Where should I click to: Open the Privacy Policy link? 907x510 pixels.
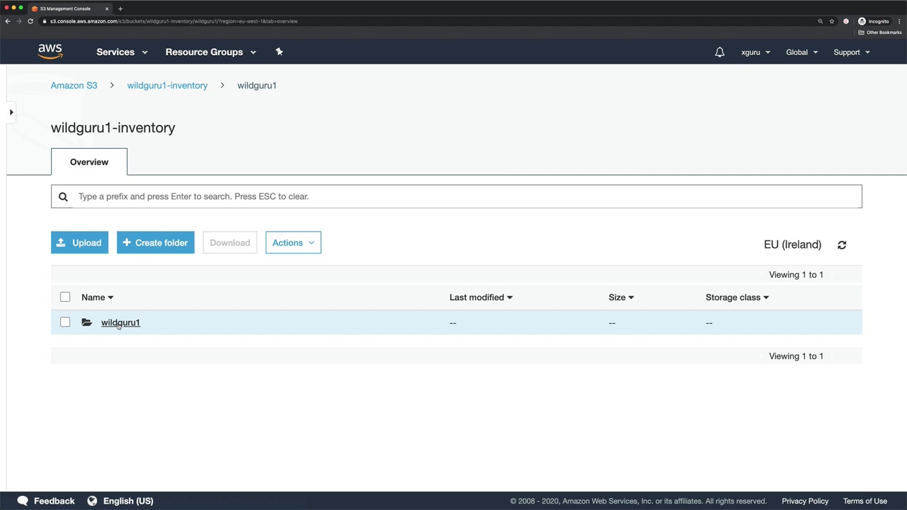(x=805, y=501)
